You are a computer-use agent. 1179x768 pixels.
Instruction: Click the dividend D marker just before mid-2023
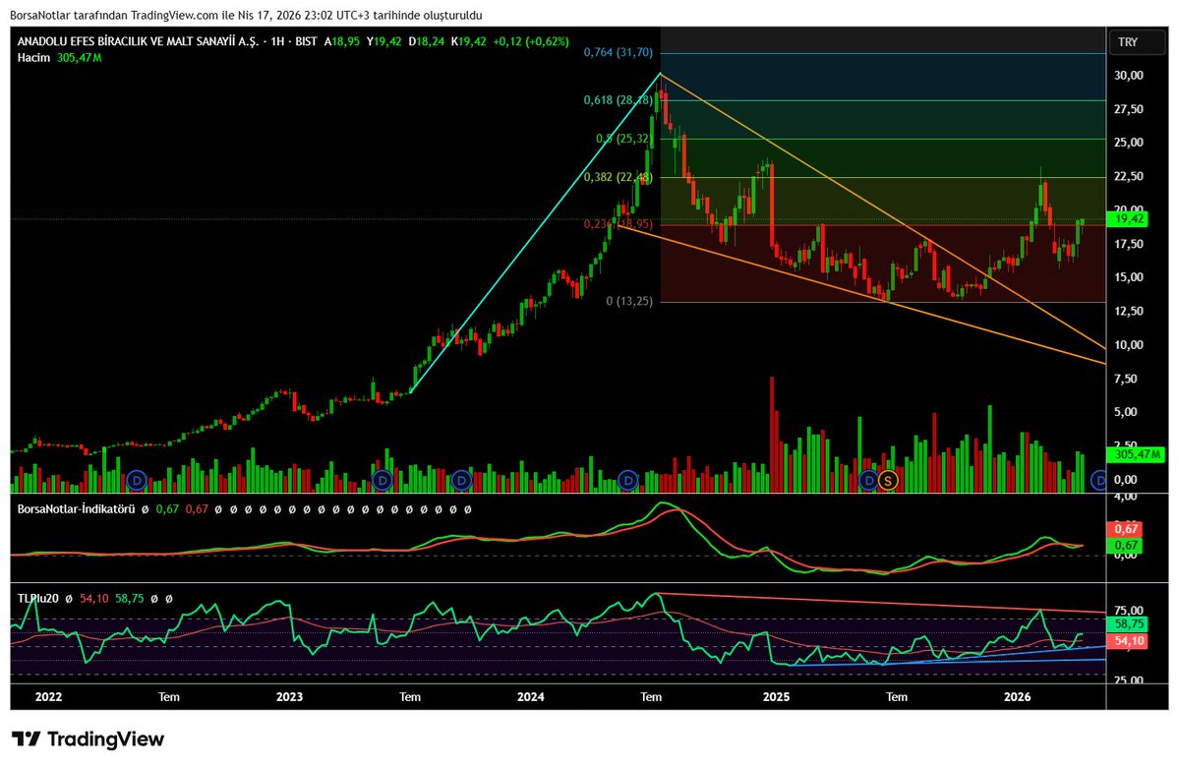tap(382, 479)
